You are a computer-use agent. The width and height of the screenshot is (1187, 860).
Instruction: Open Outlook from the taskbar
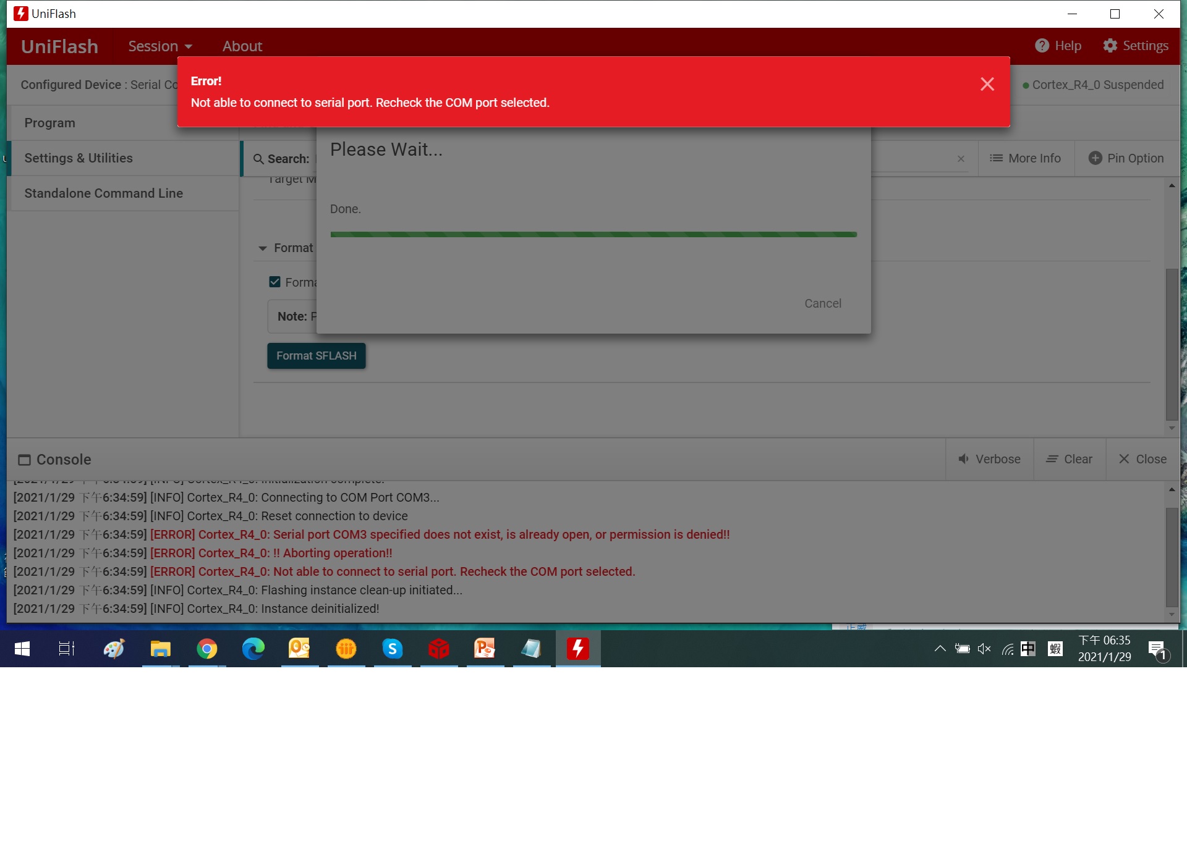coord(300,649)
